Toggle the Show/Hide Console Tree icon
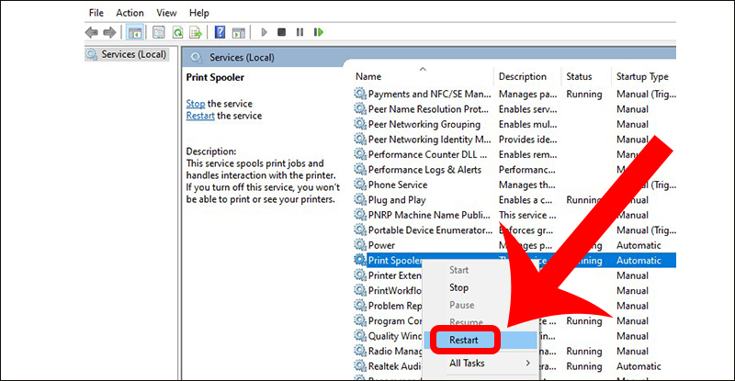The height and width of the screenshot is (381, 735). (135, 32)
